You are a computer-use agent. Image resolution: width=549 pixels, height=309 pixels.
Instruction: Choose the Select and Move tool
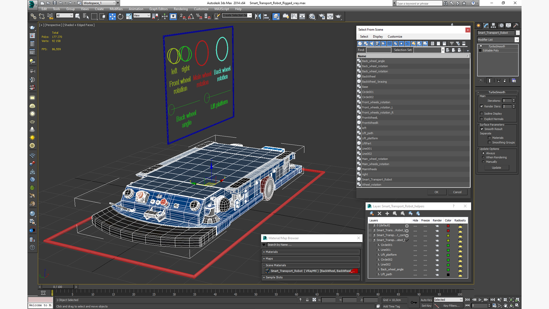click(112, 16)
